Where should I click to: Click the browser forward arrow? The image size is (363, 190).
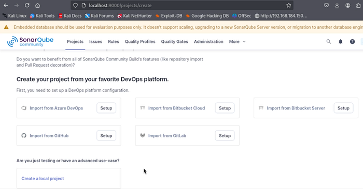(17, 5)
